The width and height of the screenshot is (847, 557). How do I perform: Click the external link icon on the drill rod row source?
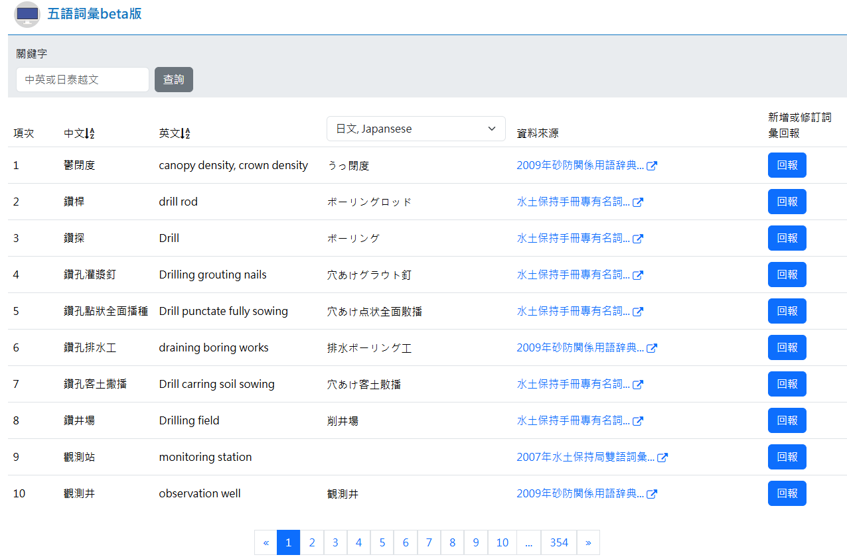click(638, 202)
